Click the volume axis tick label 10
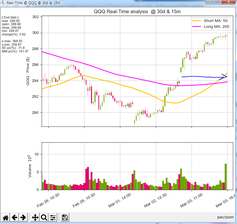Image resolution: width=237 pixels, height=224 pixels. 37,154
